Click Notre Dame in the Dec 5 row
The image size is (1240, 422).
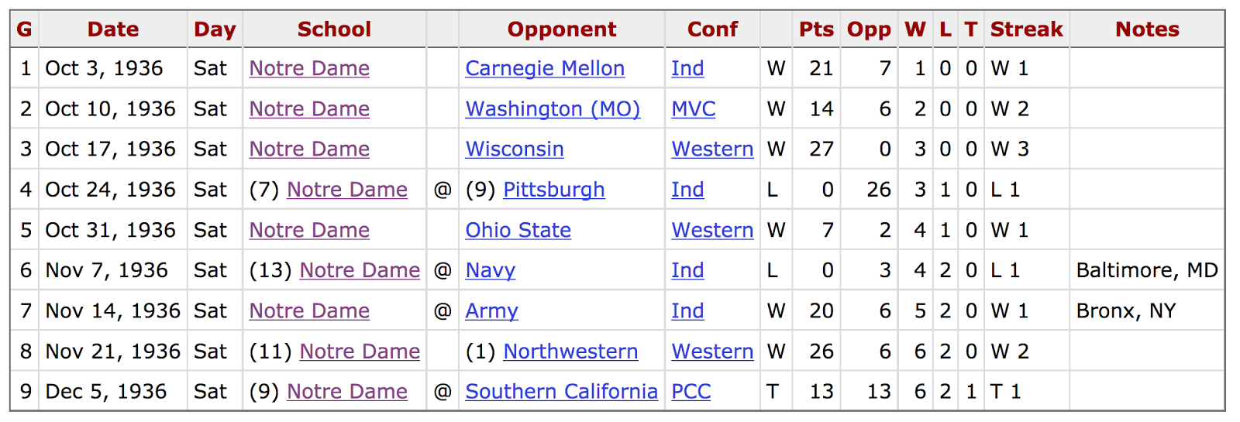[x=347, y=391]
